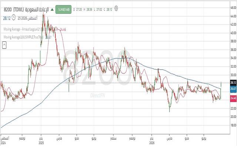Screen dimensions: 237x148
Task: Click the clock icon beside 28.12
Action: click(13, 17)
